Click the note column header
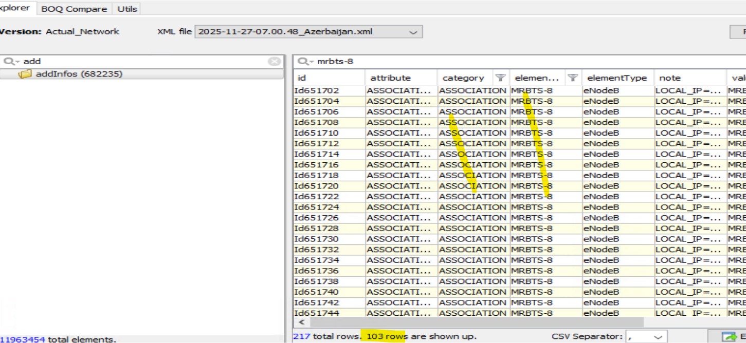This screenshot has width=746, height=343. 669,78
